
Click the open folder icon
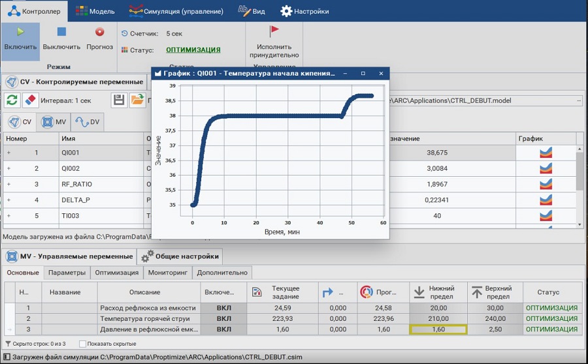(x=137, y=100)
